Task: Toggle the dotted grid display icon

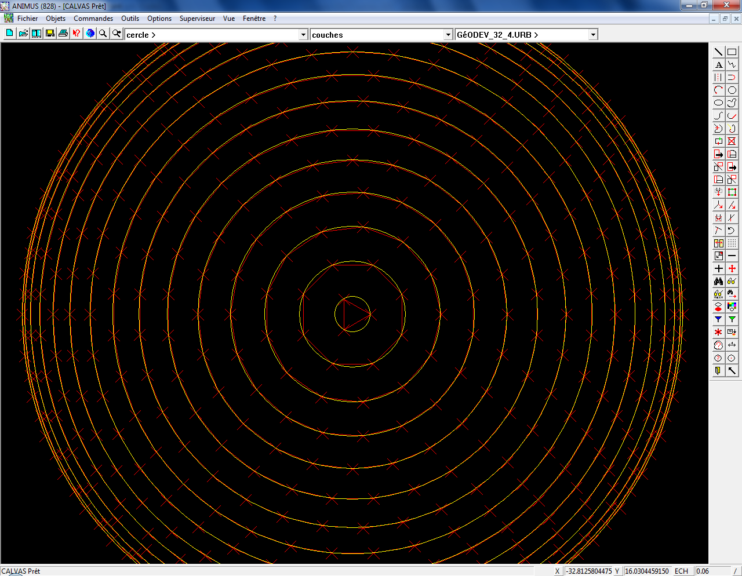Action: 732,243
